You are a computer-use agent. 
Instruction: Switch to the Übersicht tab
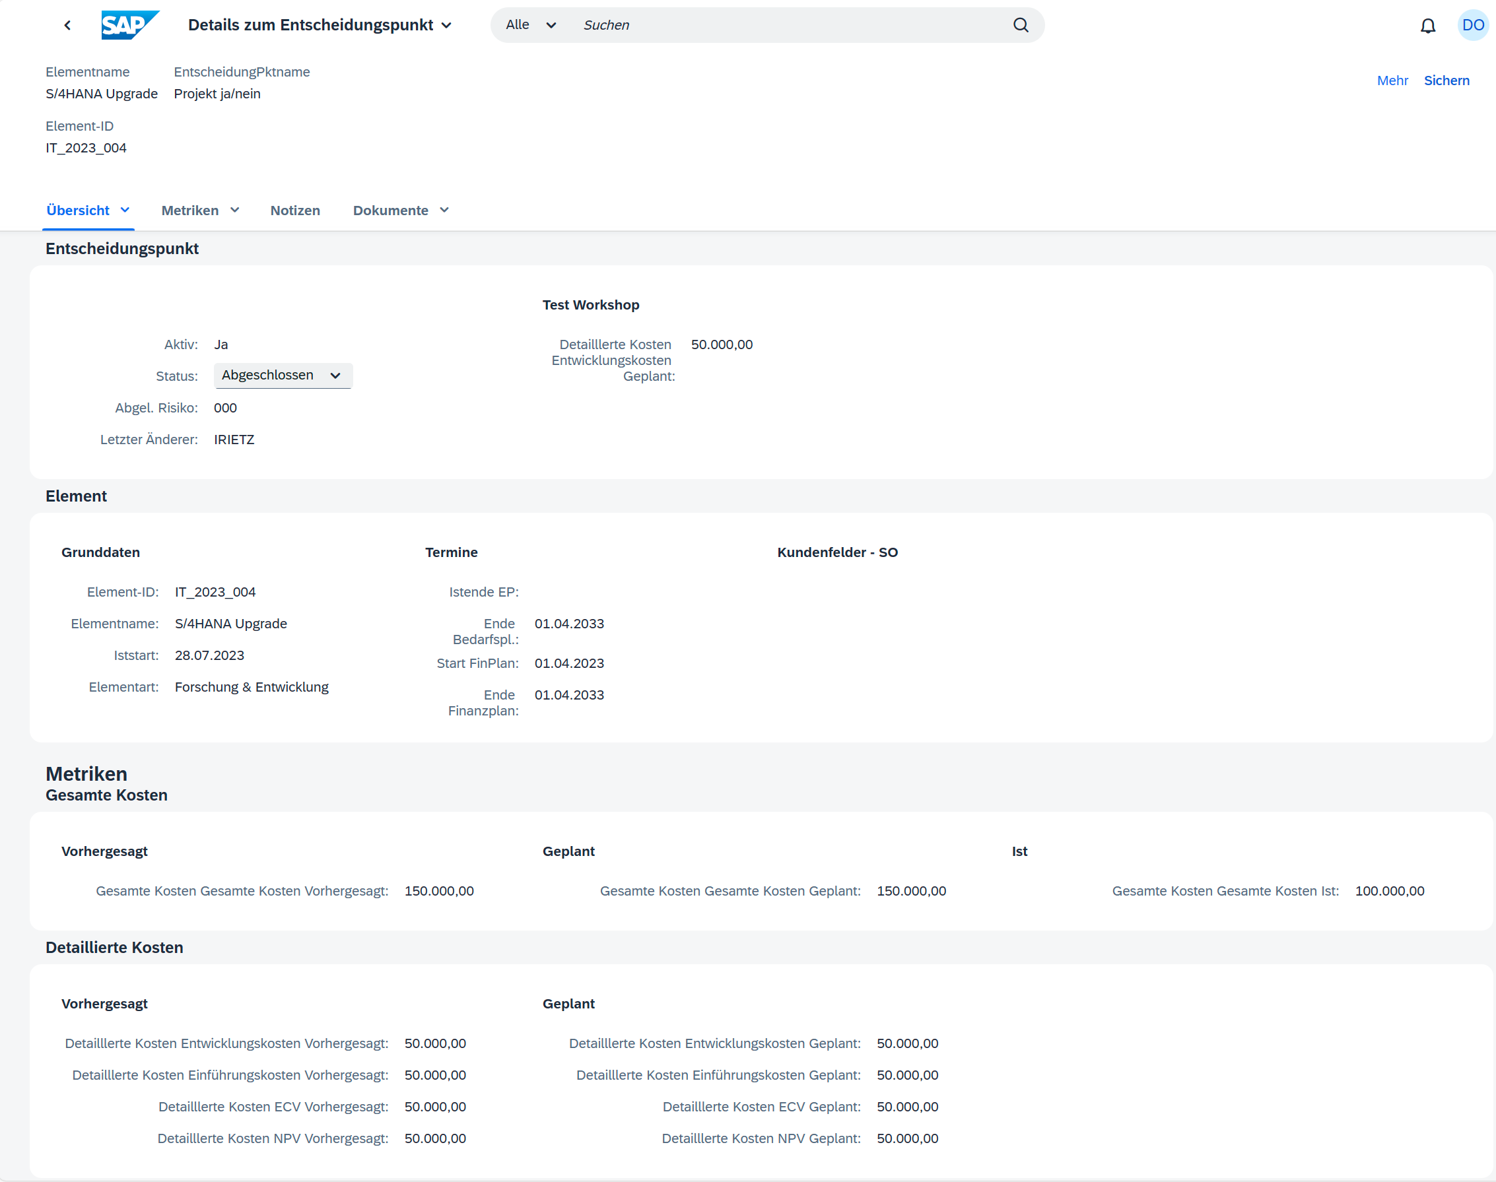point(77,211)
